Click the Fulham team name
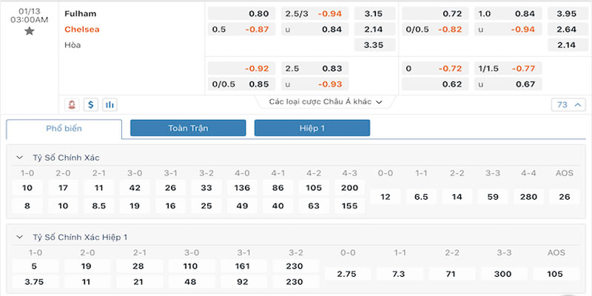 [81, 13]
